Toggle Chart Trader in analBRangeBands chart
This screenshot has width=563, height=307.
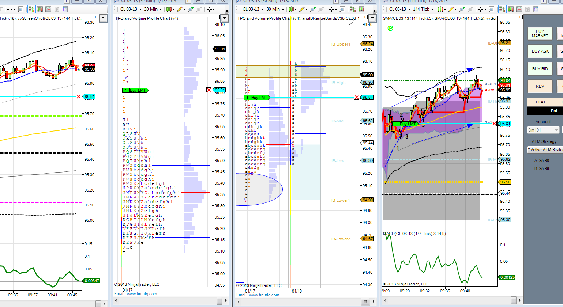point(353,9)
